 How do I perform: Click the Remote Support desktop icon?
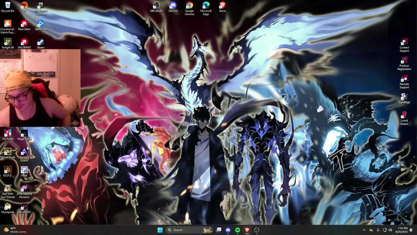[404, 82]
